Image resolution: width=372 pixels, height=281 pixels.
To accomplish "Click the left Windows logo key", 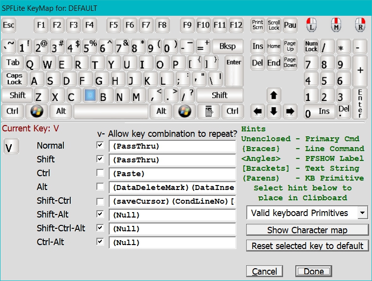I will pos(36,111).
